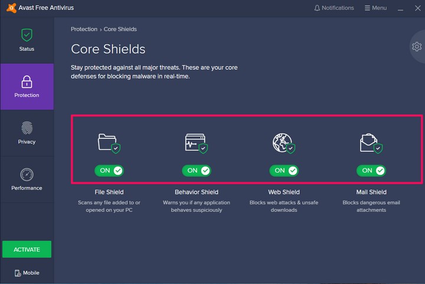The image size is (425, 284).
Task: Open the Status shield icon
Action: point(27,35)
